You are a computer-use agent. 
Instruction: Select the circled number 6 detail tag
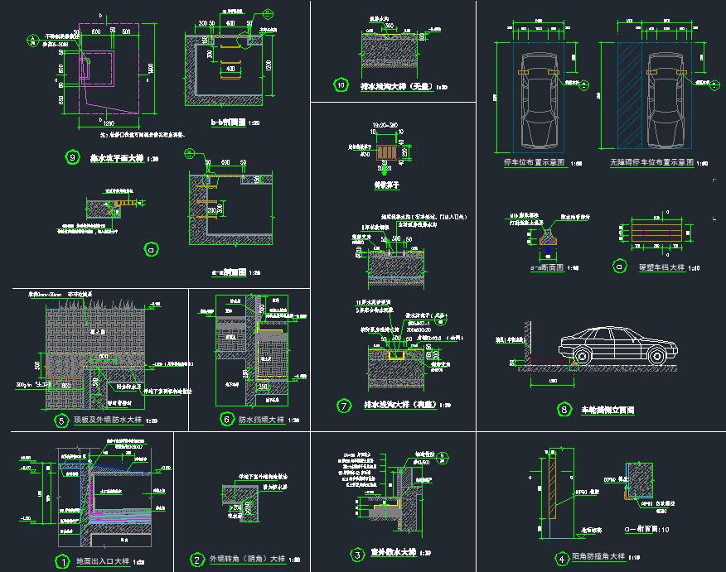(x=227, y=420)
